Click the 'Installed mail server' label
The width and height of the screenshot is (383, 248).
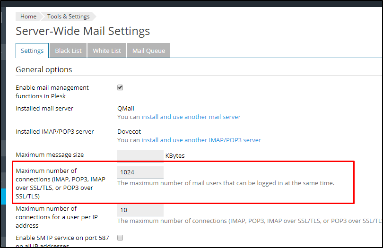(44, 109)
